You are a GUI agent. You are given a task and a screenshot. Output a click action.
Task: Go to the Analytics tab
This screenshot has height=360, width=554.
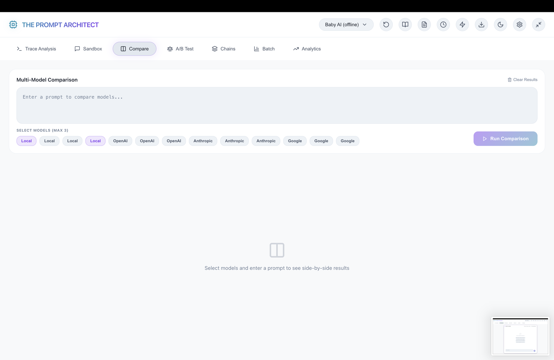(307, 49)
